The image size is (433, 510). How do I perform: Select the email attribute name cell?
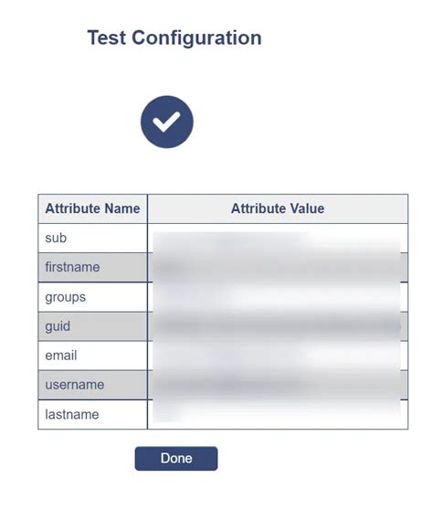(x=92, y=356)
